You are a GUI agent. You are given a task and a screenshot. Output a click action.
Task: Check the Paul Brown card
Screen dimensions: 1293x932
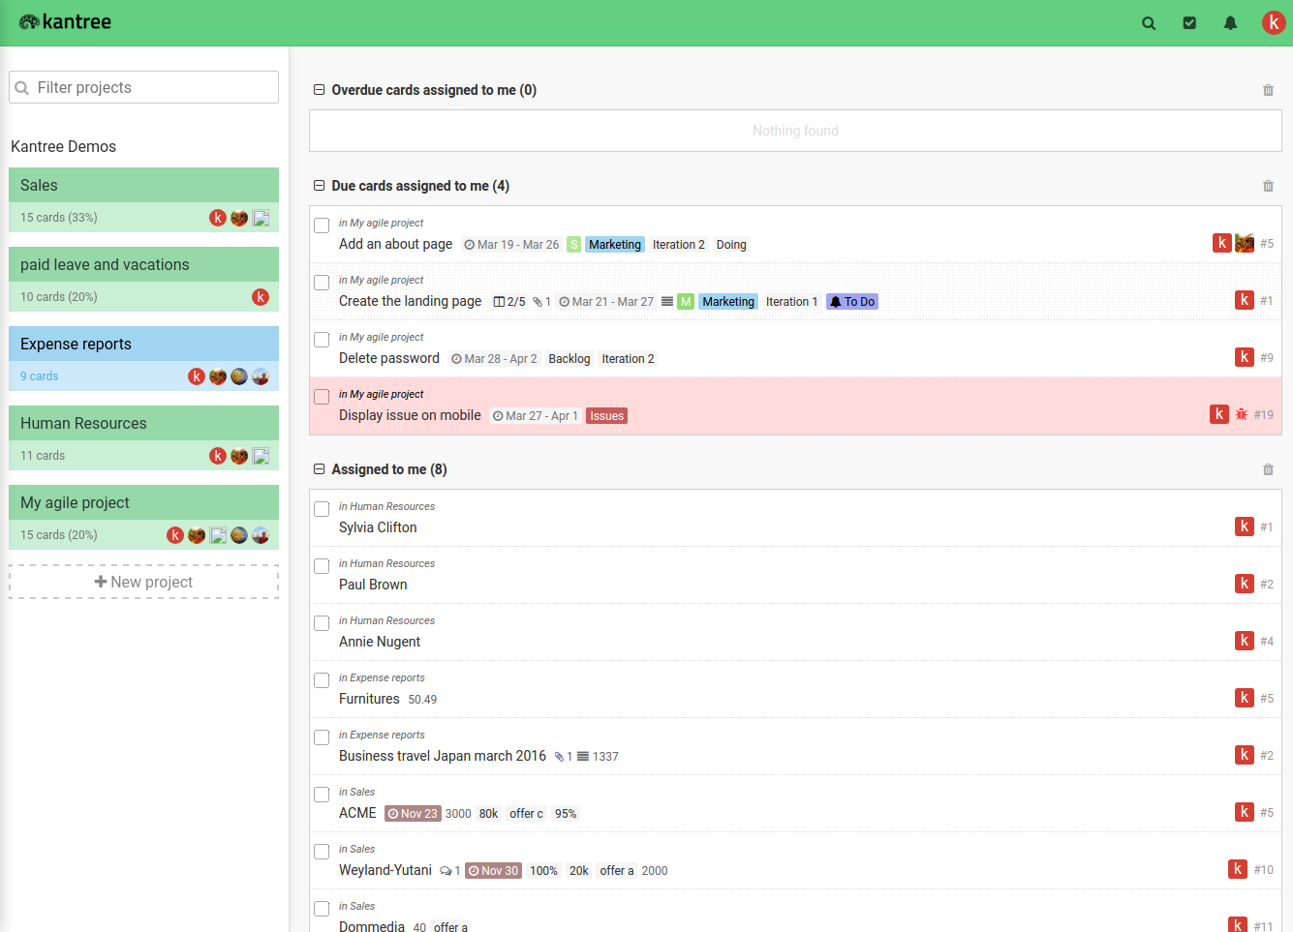point(322,566)
